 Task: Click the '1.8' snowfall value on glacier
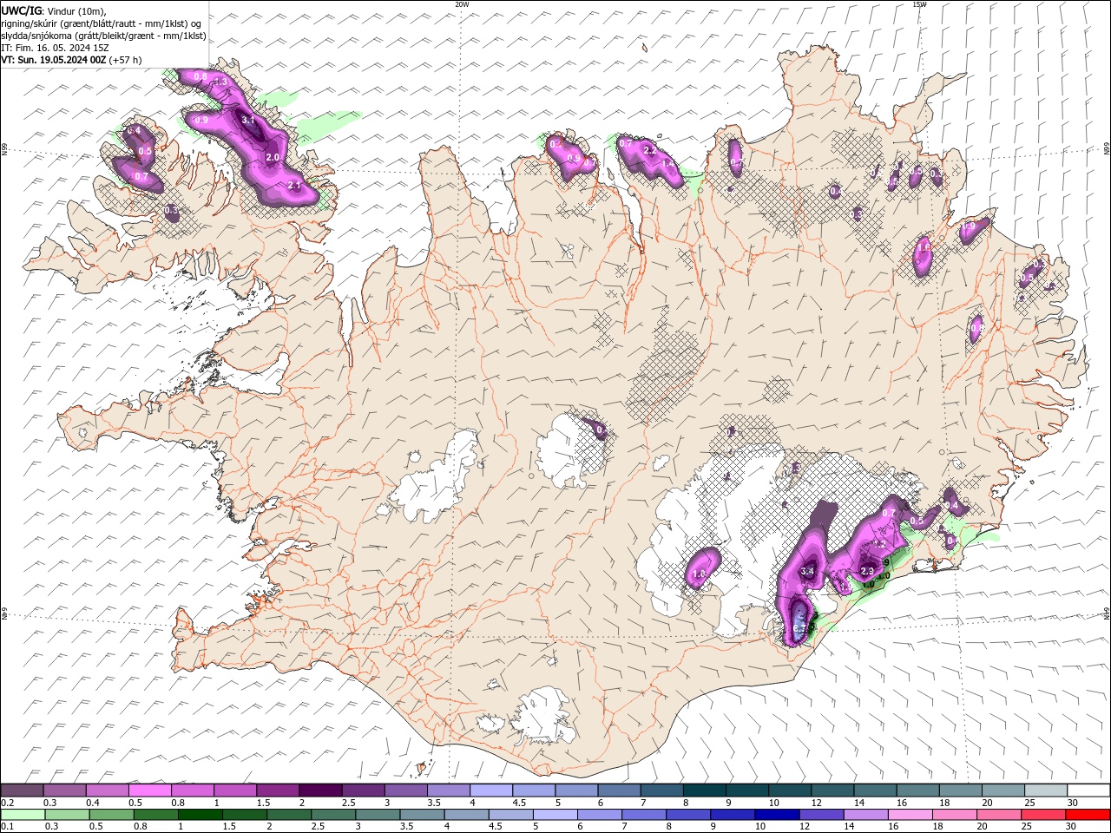pyautogui.click(x=699, y=574)
